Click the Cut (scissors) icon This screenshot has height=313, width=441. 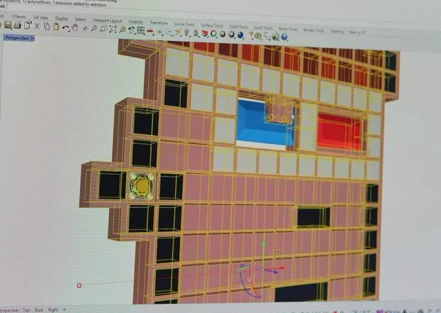tap(37, 26)
